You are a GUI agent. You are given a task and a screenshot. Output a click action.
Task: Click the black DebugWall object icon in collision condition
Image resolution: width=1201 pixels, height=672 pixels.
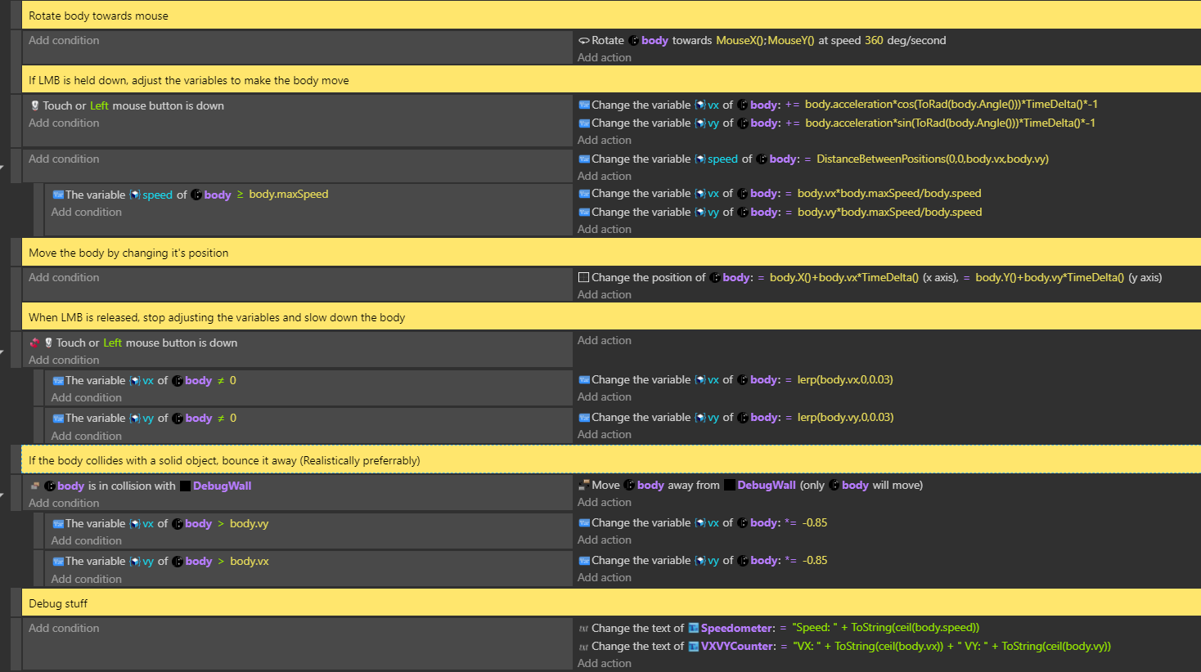(x=185, y=486)
